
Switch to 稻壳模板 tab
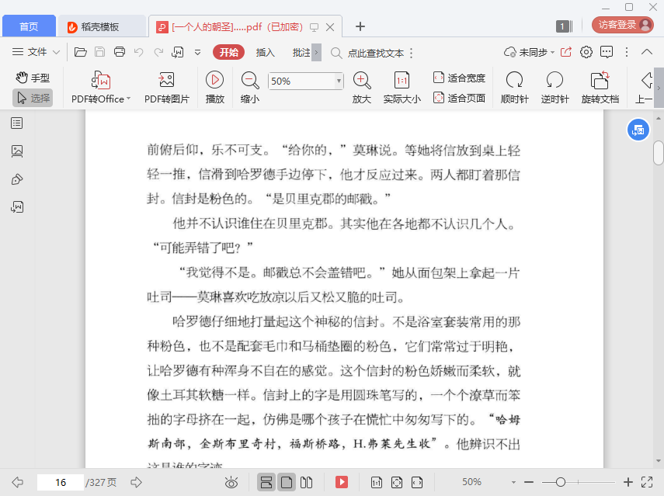coord(102,26)
